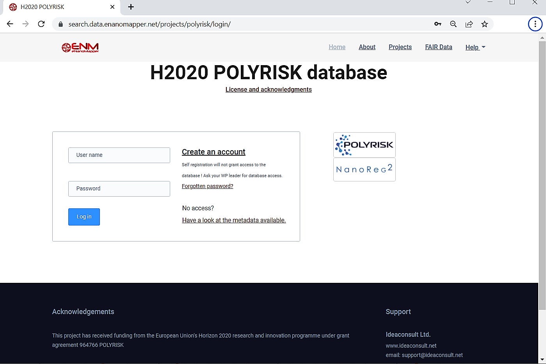
Task: Bookmark this page with star icon
Action: [x=485, y=24]
